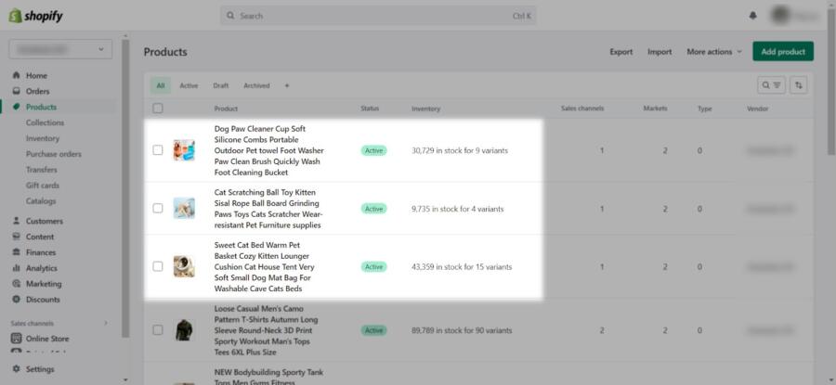
Task: Open the Cat Scratching Ball Toy product
Action: pos(268,209)
